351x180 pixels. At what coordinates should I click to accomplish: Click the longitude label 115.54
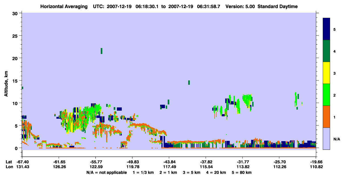206,167
